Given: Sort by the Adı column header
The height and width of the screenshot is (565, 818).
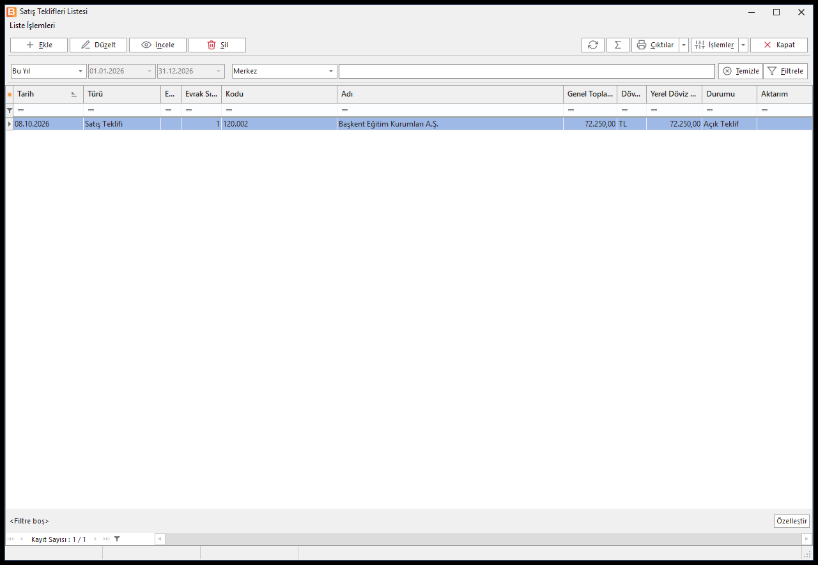Looking at the screenshot, I should pos(450,94).
